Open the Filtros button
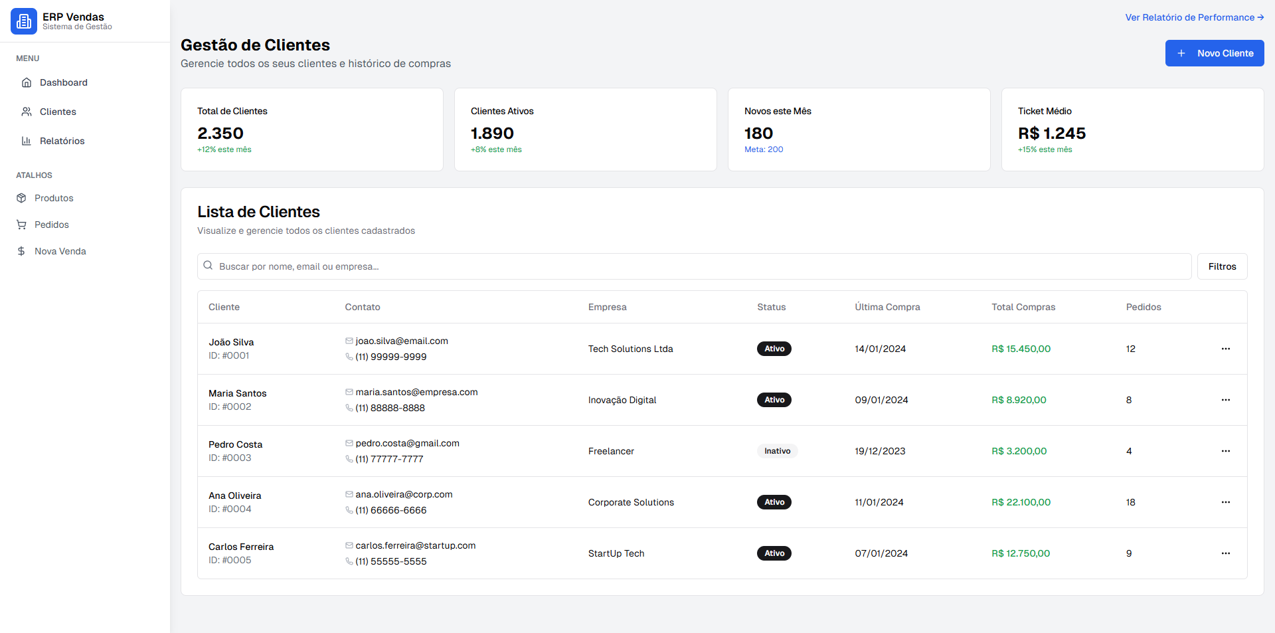This screenshot has width=1275, height=633. [x=1222, y=266]
